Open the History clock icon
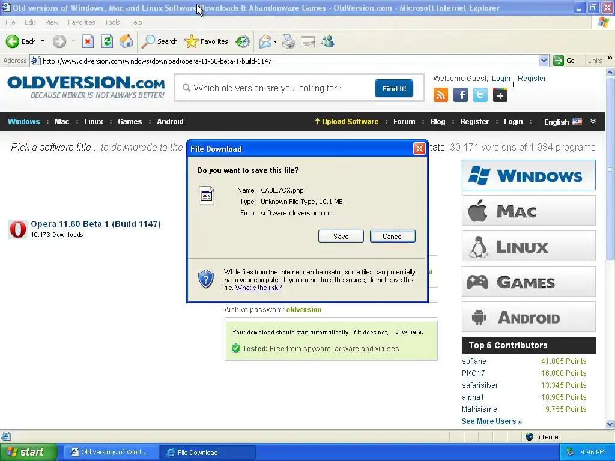615x461 pixels. tap(243, 41)
